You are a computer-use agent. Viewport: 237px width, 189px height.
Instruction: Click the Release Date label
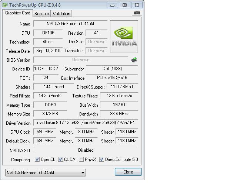pos(18,51)
